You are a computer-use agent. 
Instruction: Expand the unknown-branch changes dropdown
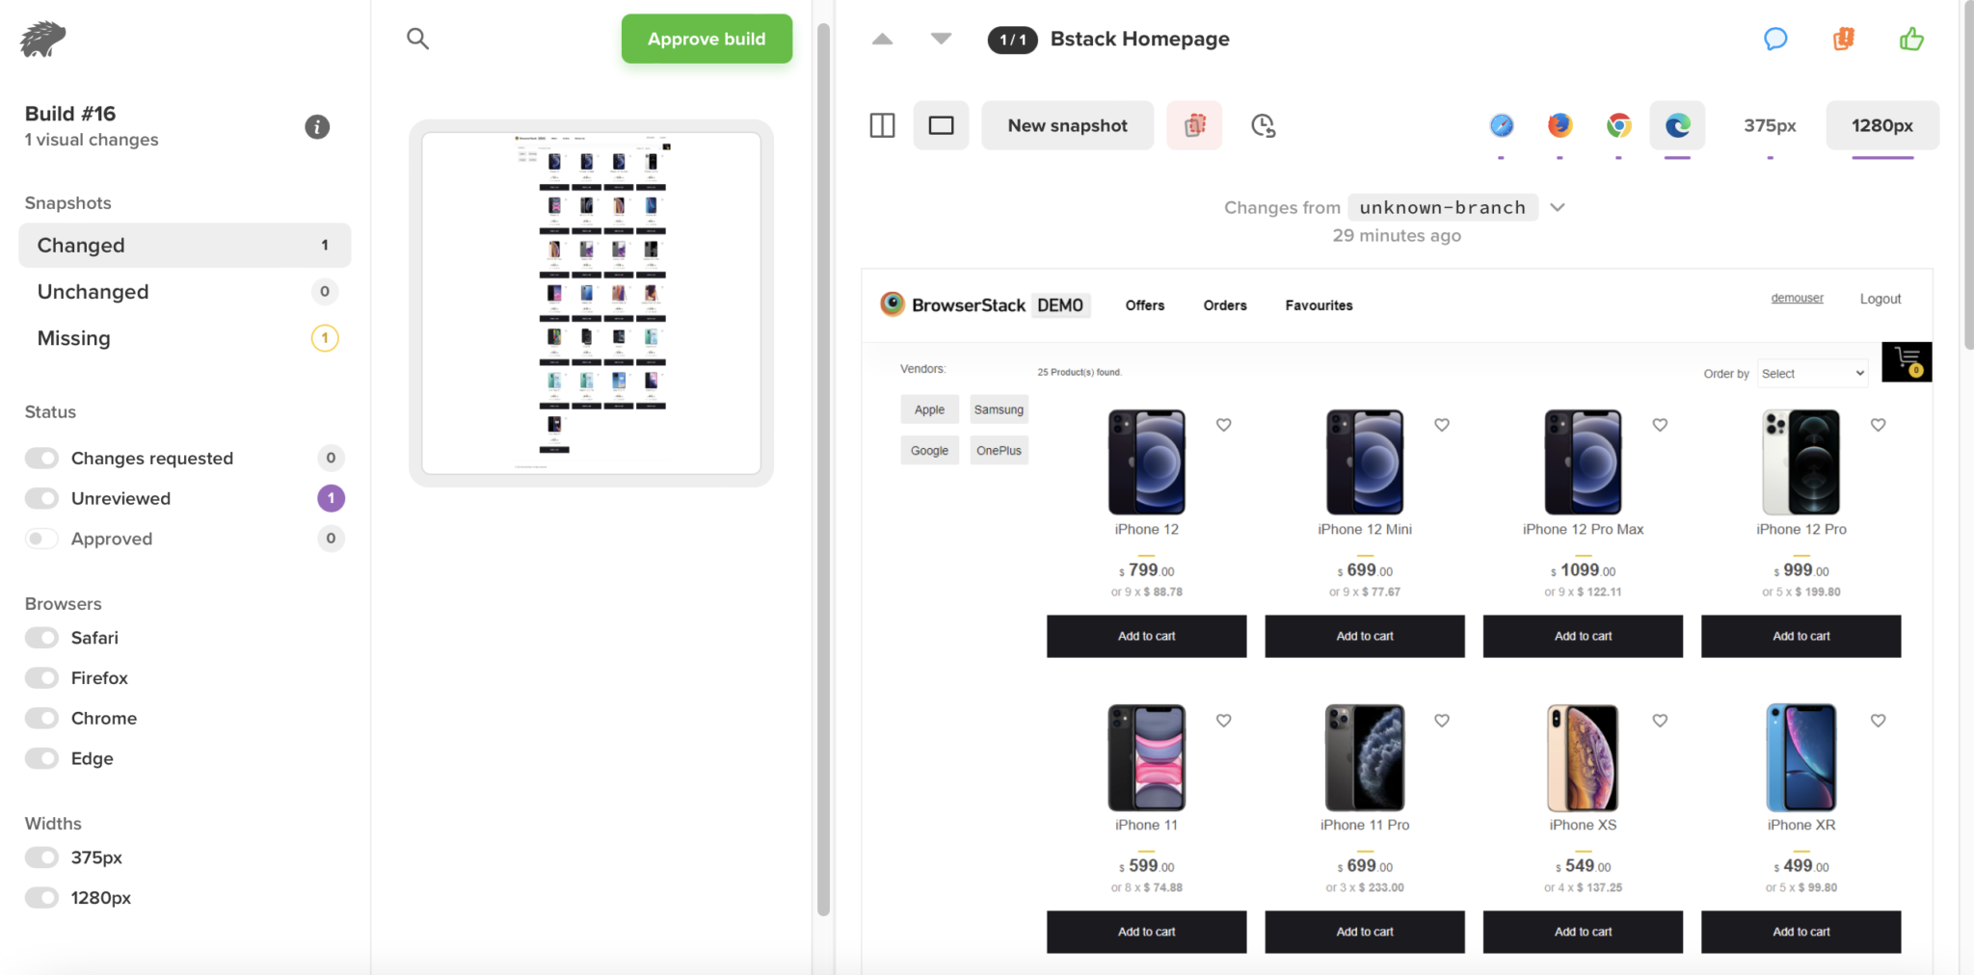[1558, 207]
